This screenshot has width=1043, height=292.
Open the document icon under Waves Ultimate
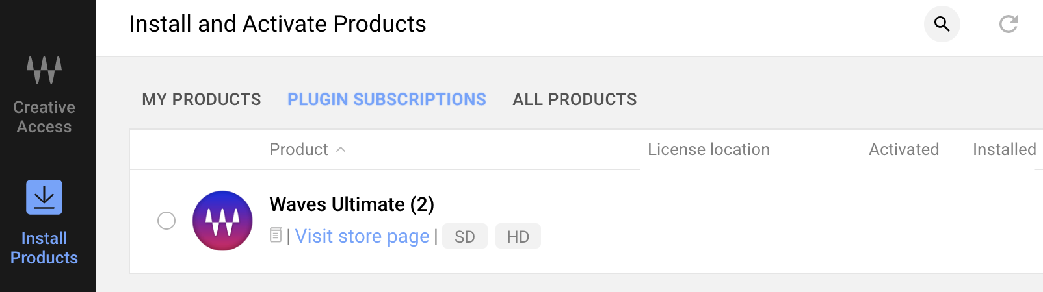click(x=276, y=236)
